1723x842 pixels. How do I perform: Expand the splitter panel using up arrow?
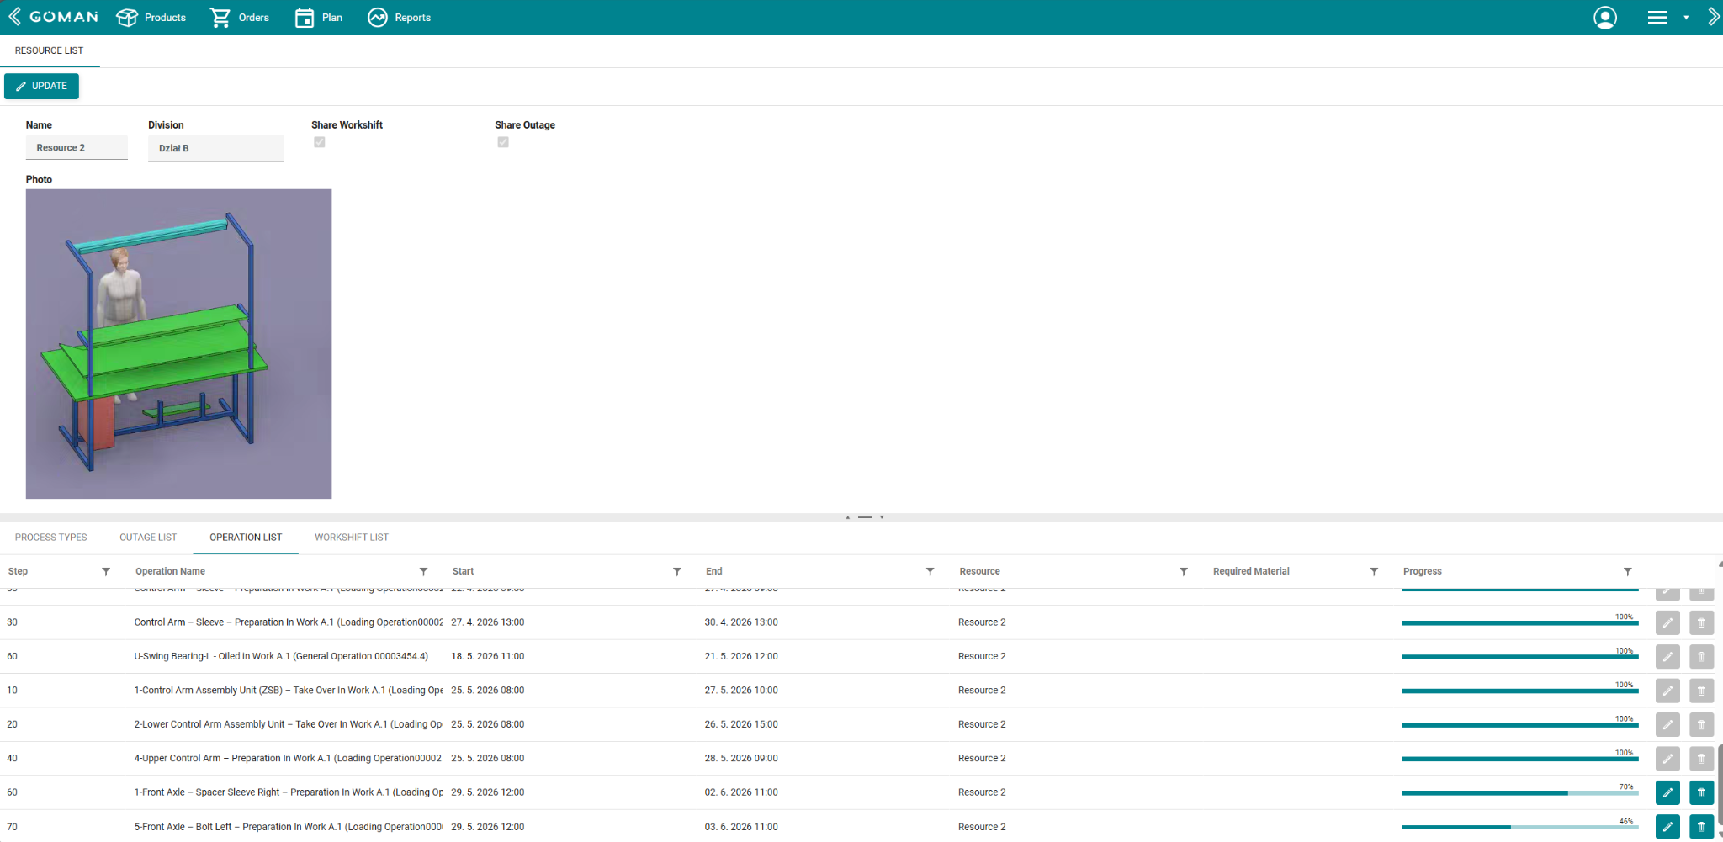(848, 517)
